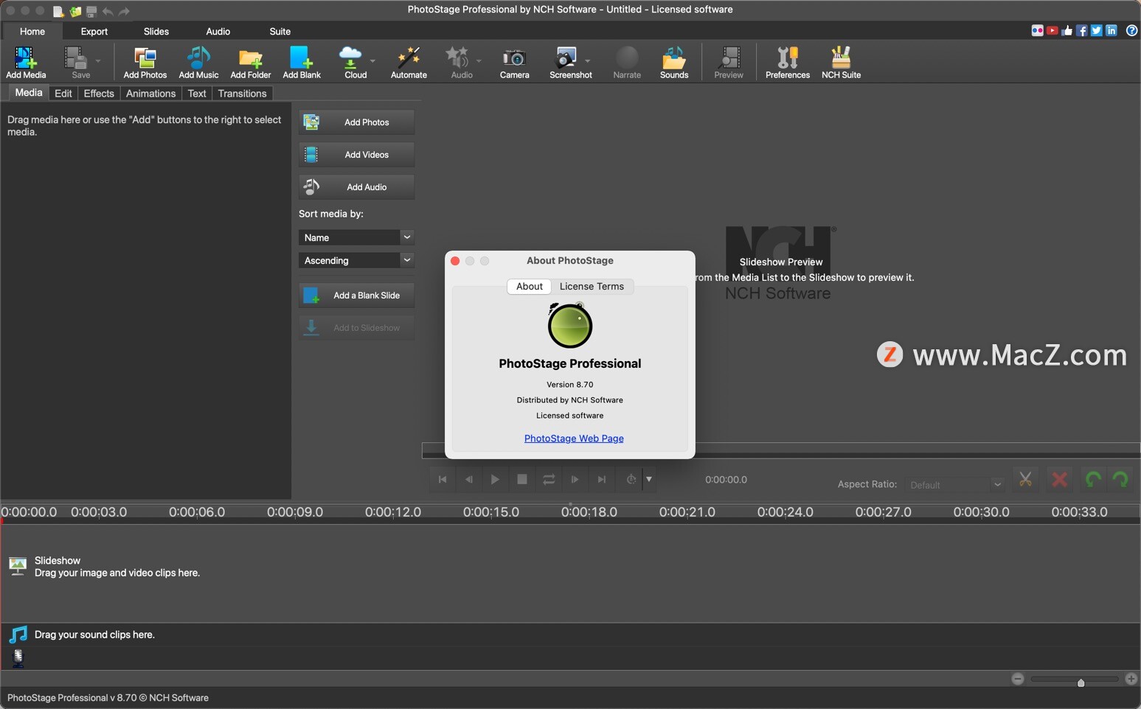Click Add Photos in the top toolbar
Viewport: 1141px width, 709px height.
(x=145, y=63)
